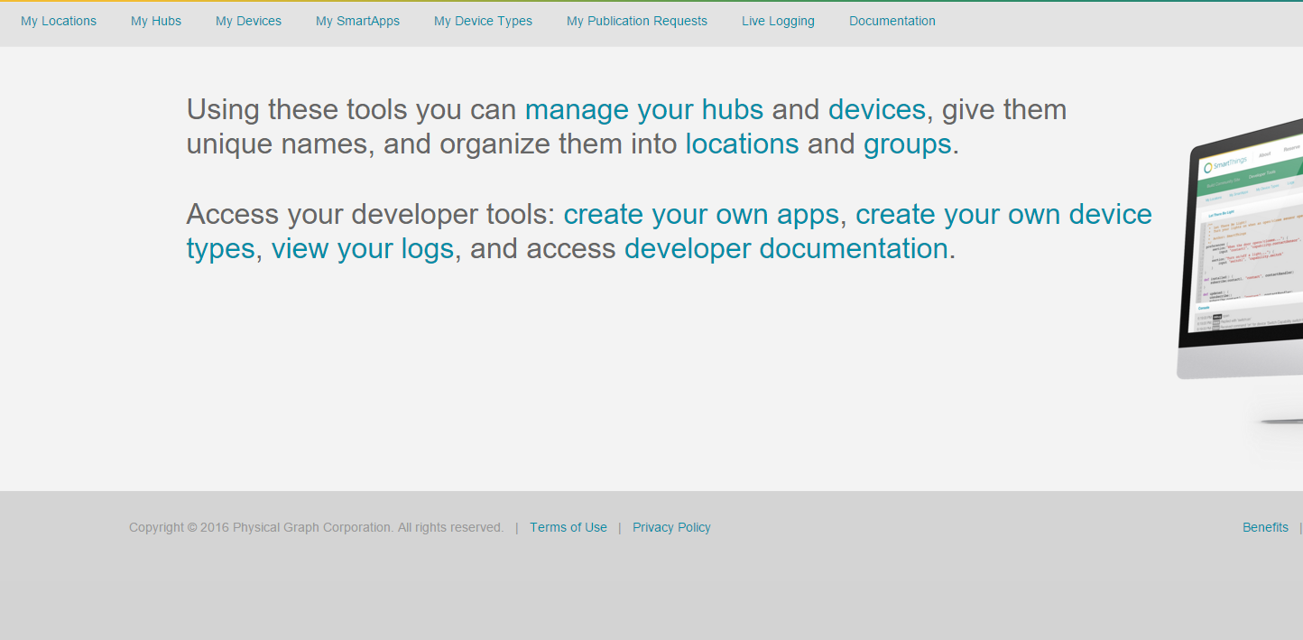Open My Device Types
1303x640 pixels.
coord(483,21)
